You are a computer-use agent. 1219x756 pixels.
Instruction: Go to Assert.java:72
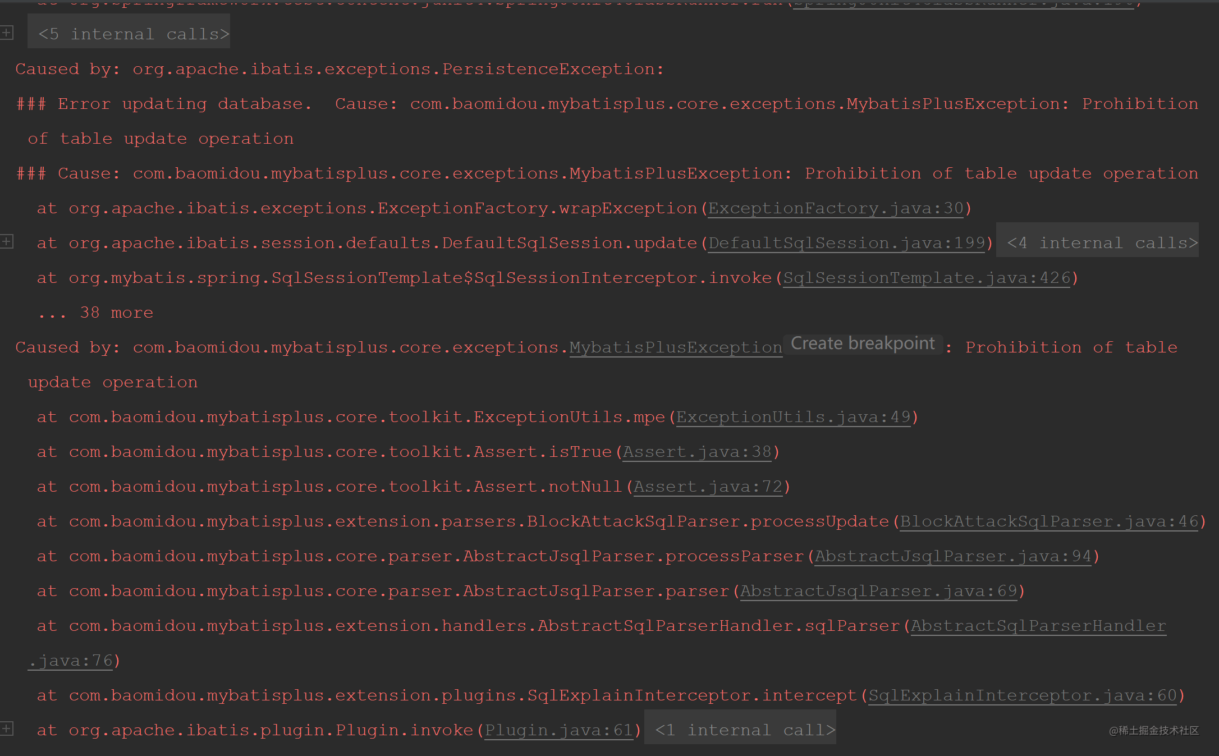click(x=708, y=487)
